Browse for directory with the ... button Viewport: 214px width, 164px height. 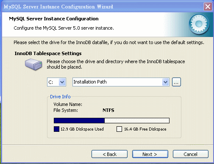coord(176,82)
